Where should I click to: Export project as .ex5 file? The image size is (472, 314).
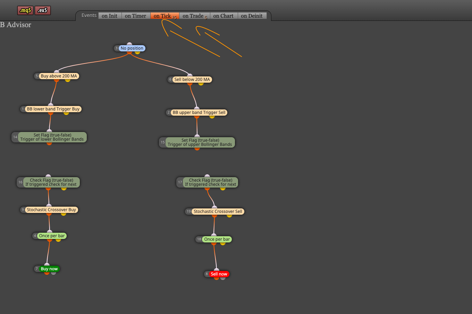pyautogui.click(x=43, y=10)
